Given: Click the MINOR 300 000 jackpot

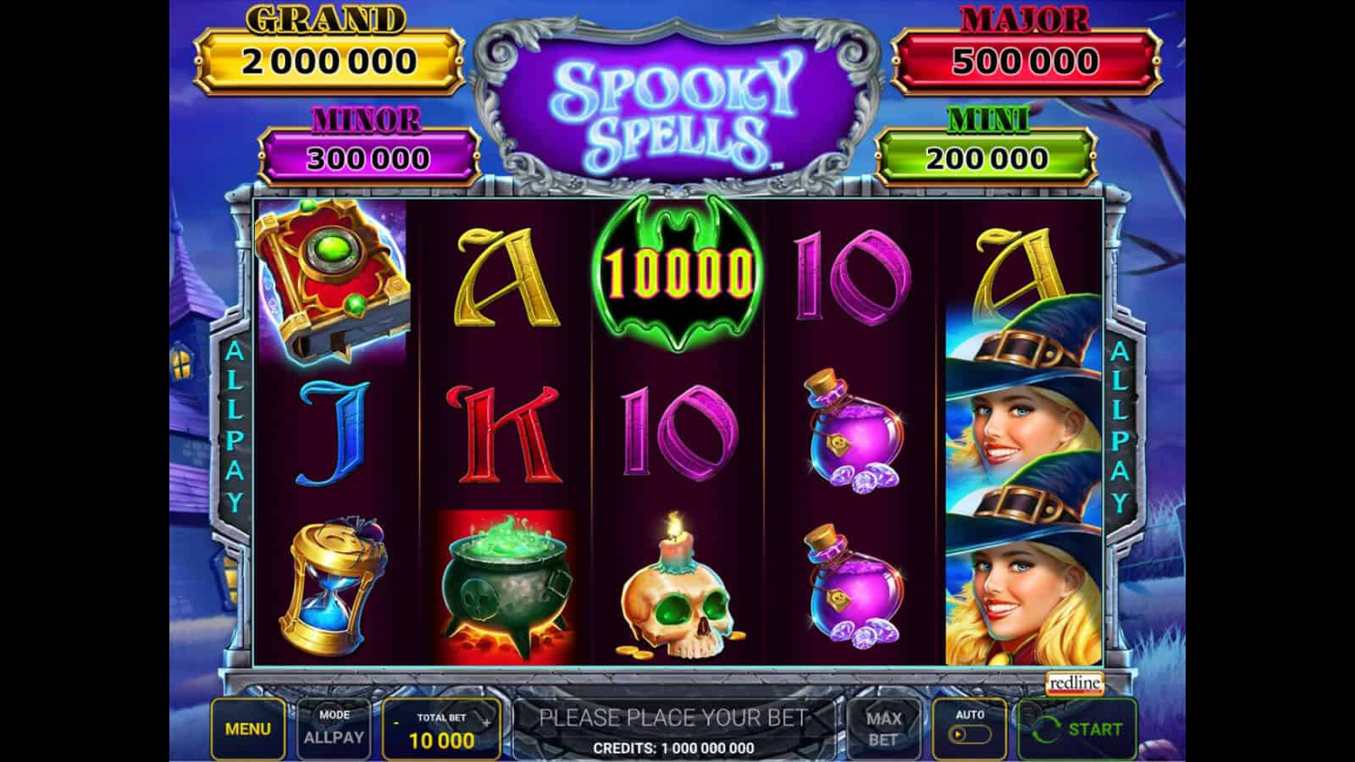Looking at the screenshot, I should click(368, 157).
